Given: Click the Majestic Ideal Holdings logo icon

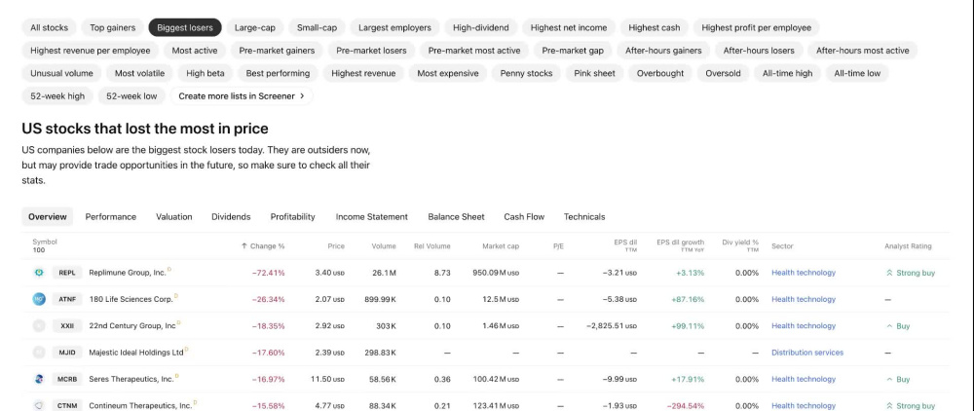Looking at the screenshot, I should [x=39, y=353].
